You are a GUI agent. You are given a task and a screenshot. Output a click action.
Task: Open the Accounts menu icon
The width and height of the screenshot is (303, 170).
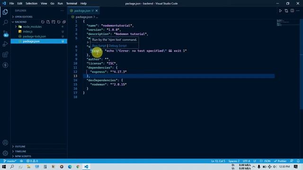click(5, 143)
